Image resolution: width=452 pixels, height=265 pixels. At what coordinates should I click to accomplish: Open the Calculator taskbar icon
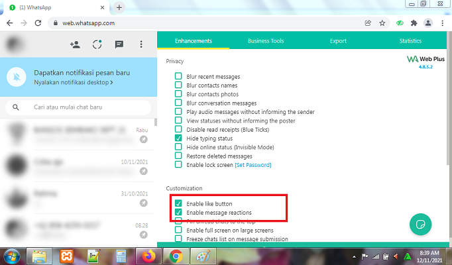(121, 256)
